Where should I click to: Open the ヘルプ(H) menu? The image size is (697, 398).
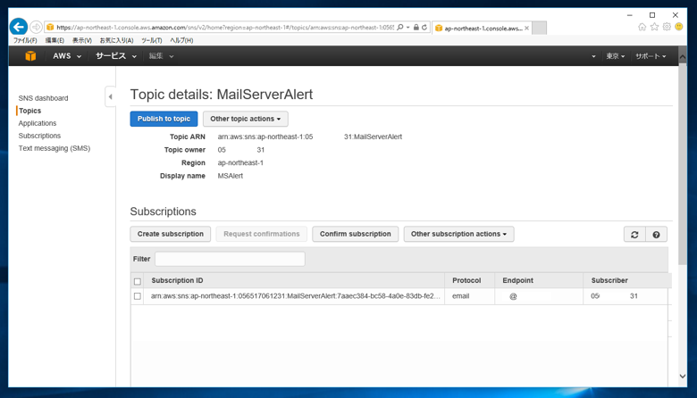(x=181, y=40)
